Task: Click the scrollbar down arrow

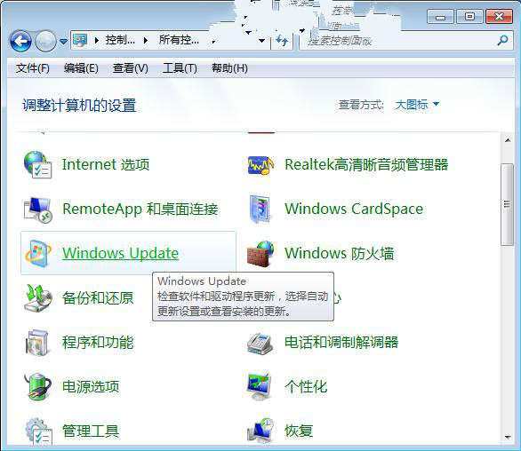Action: (508, 438)
